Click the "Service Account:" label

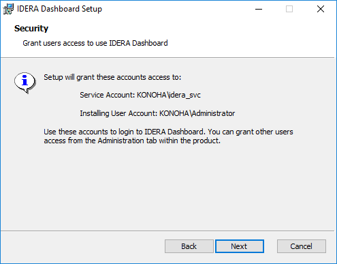pos(108,95)
